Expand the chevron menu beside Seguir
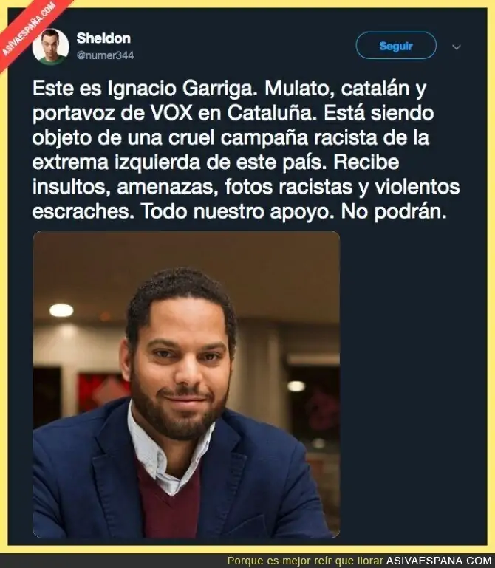Viewport: 495px width, 568px height. (457, 47)
